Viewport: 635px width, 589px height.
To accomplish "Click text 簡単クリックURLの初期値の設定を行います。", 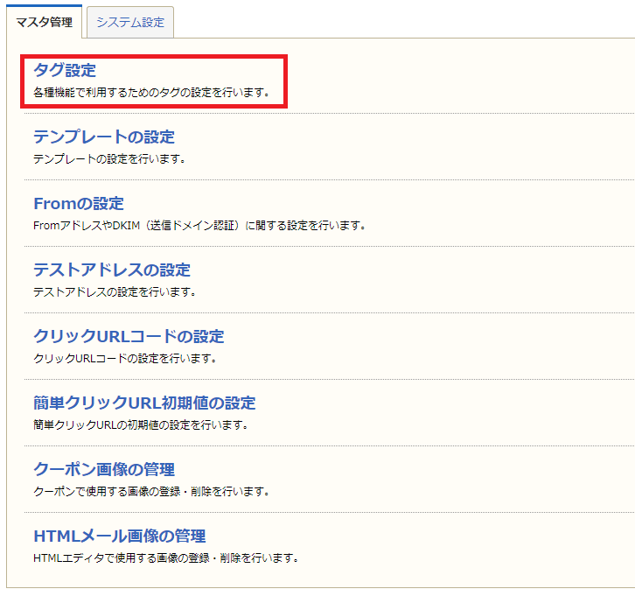I will (141, 424).
